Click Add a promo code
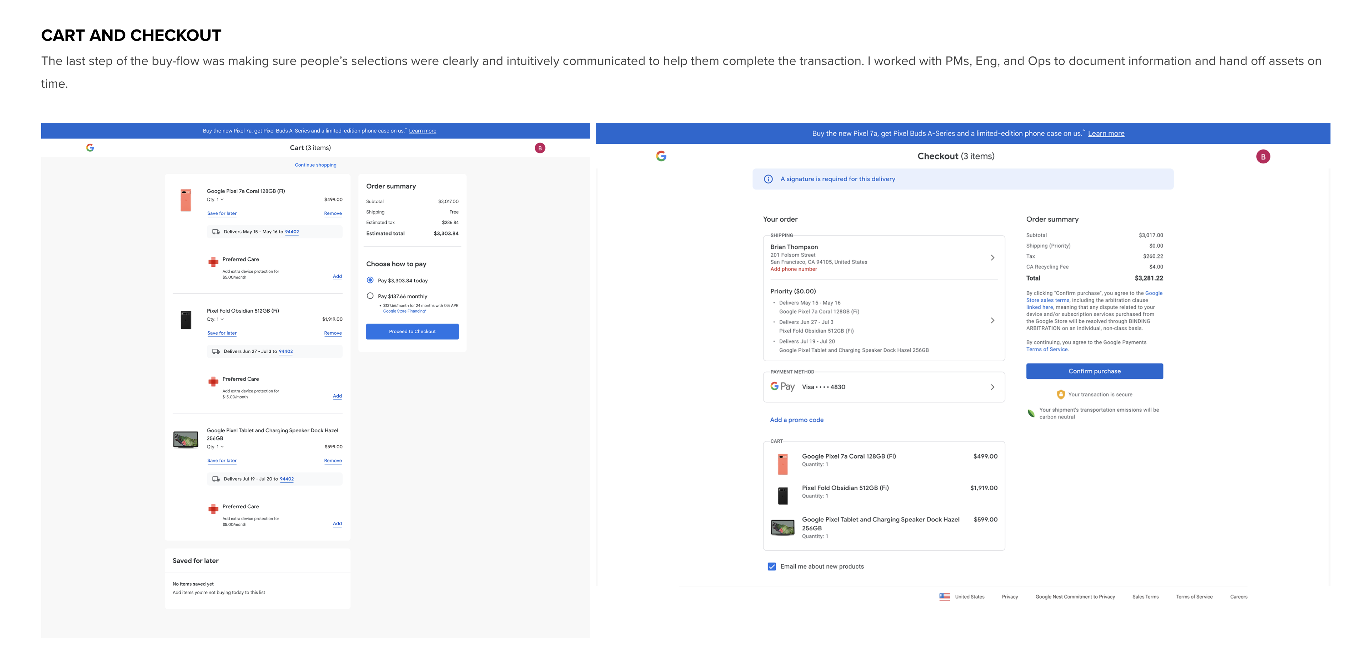This screenshot has width=1371, height=650. (x=797, y=420)
